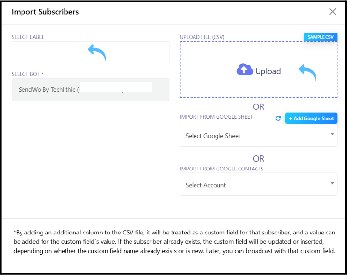Click the plus icon on Add Google Sheet
The height and width of the screenshot is (276, 347).
point(291,119)
